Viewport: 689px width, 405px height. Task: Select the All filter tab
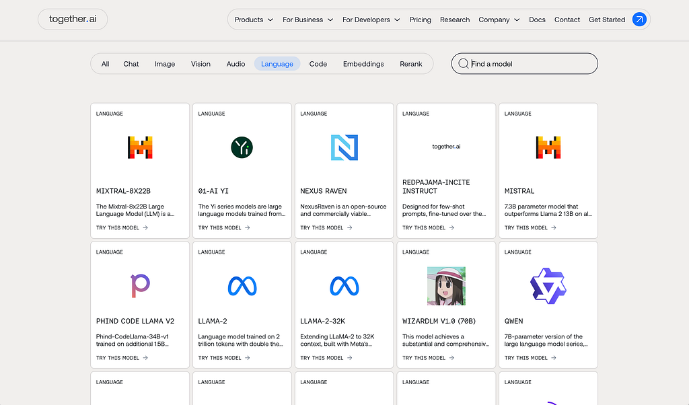(x=106, y=64)
